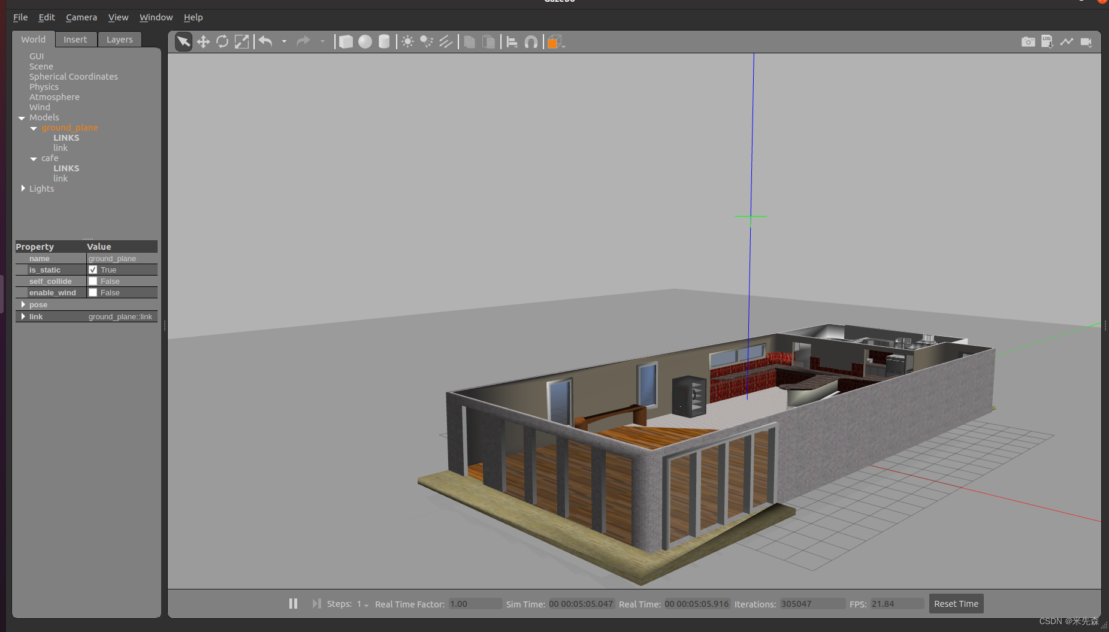Viewport: 1109px width, 632px height.
Task: Click the Iterations value 305047
Action: tap(812, 604)
